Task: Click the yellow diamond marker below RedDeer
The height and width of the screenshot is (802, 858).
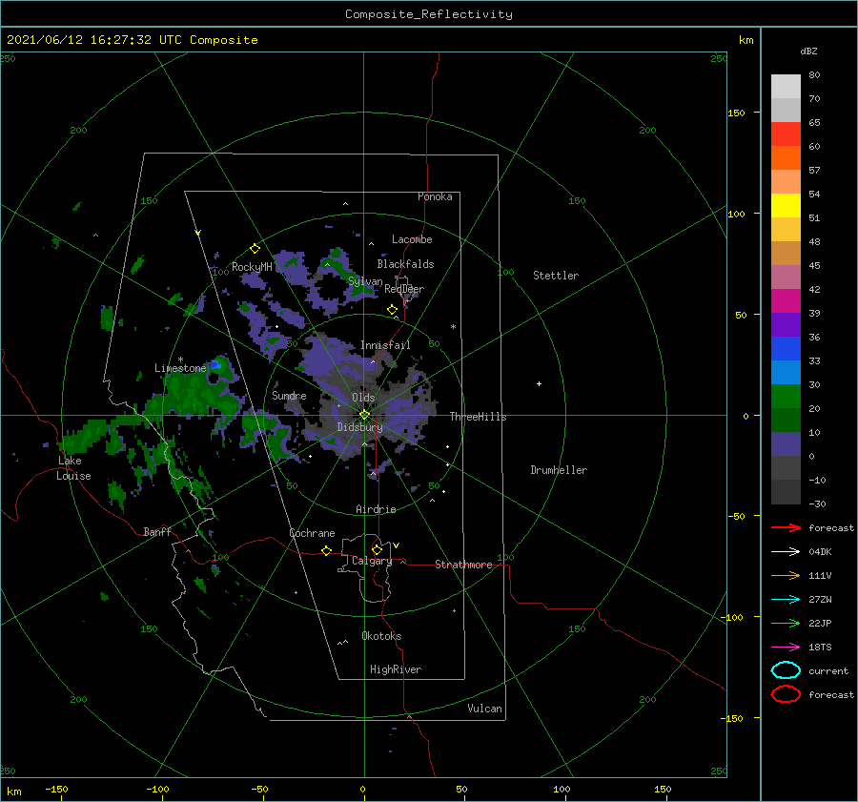Action: pos(392,310)
